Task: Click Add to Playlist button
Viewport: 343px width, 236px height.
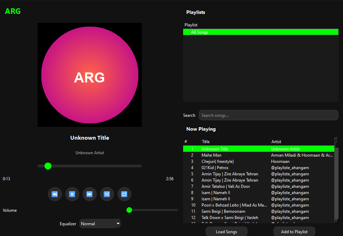Action: pos(294,231)
